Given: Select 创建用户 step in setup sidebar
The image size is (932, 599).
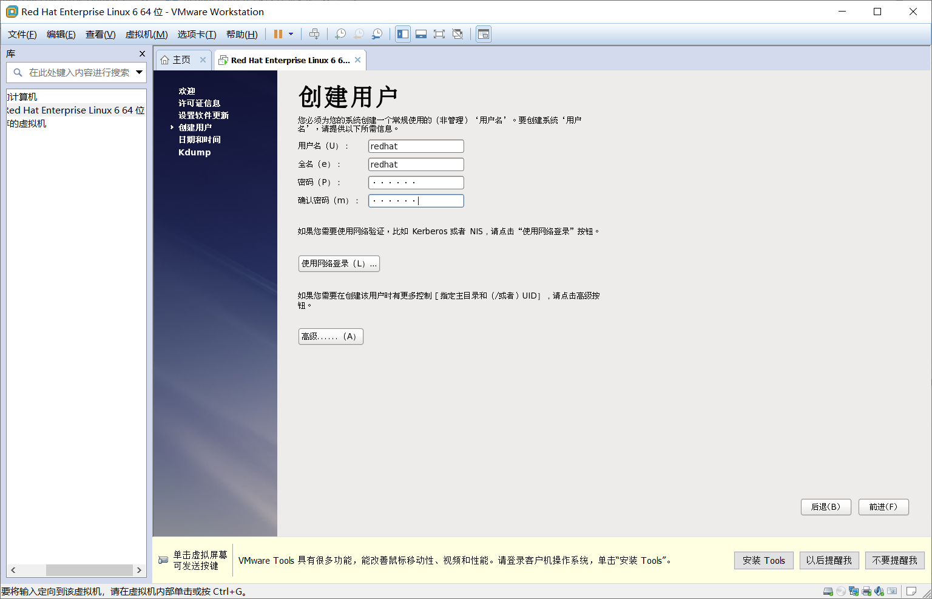Looking at the screenshot, I should tap(195, 127).
